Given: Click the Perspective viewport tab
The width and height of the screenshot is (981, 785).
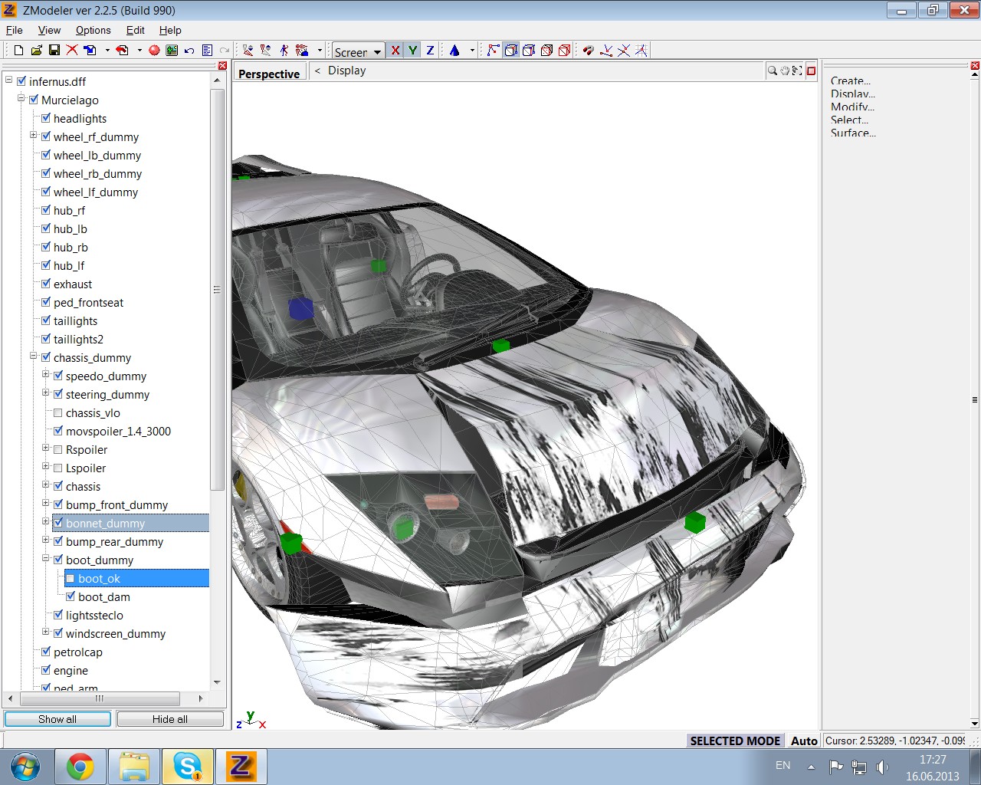Looking at the screenshot, I should coord(269,74).
